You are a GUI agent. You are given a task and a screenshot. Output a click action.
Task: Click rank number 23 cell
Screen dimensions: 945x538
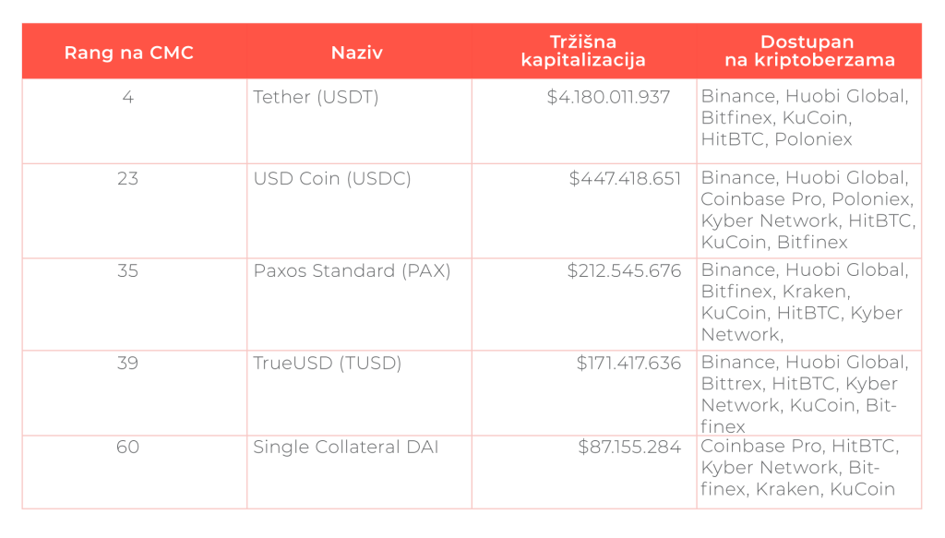[127, 179]
